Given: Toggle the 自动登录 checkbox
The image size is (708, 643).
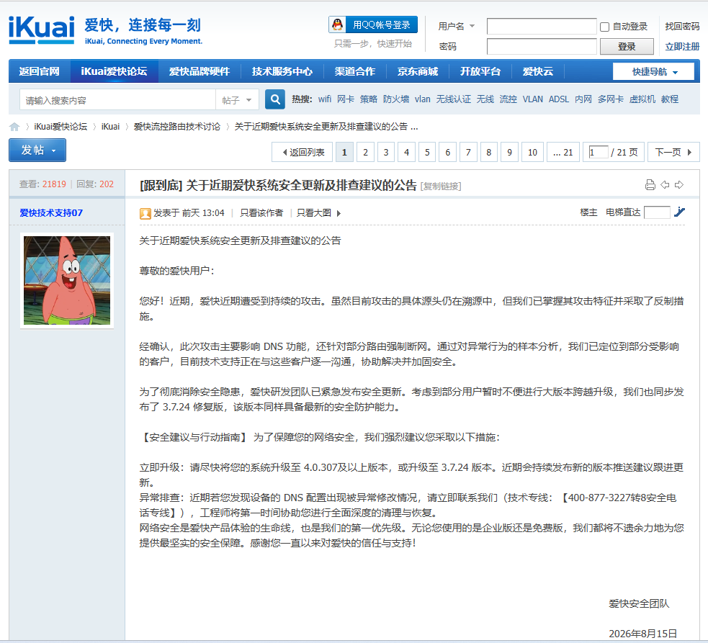Looking at the screenshot, I should pos(604,27).
